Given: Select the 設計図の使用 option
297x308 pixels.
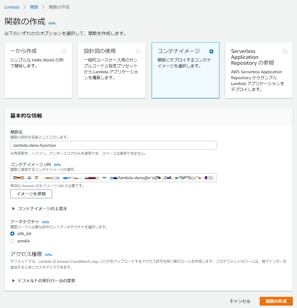Looking at the screenshot, I should point(138,51).
